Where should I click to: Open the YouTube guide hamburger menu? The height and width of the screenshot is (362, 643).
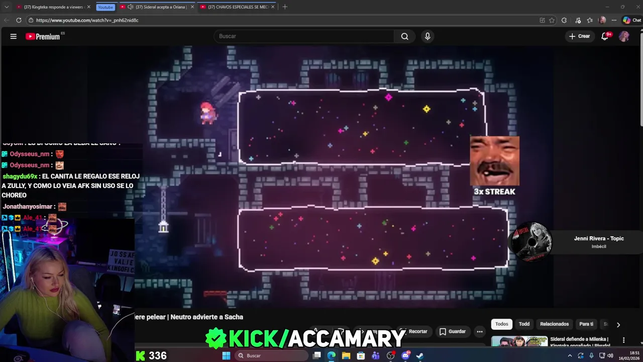14,36
